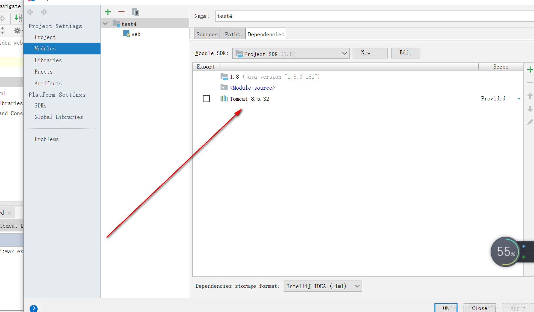
Task: Select the test4 module in the tree
Action: pyautogui.click(x=145, y=24)
